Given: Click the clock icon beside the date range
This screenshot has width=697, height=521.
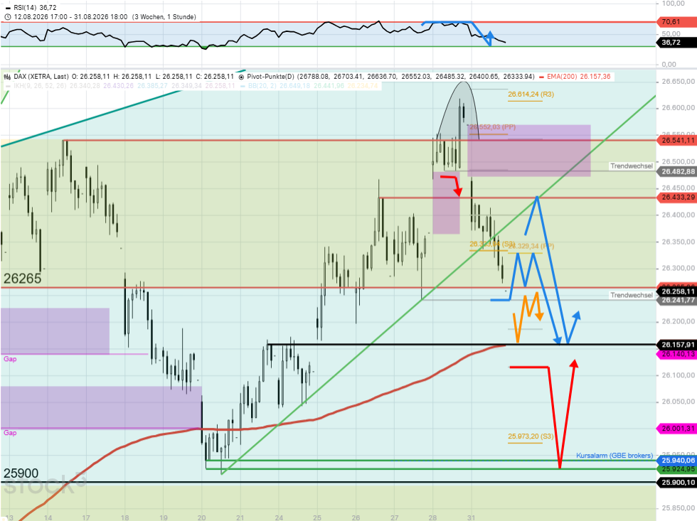Looking at the screenshot, I should pyautogui.click(x=8, y=17).
